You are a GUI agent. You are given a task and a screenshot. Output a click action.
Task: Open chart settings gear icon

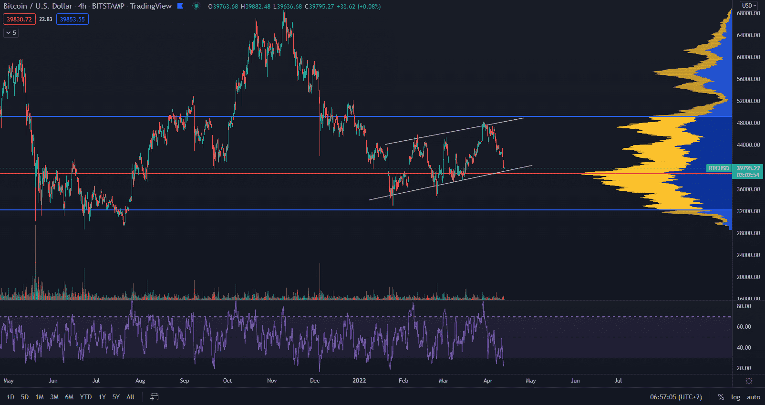749,381
